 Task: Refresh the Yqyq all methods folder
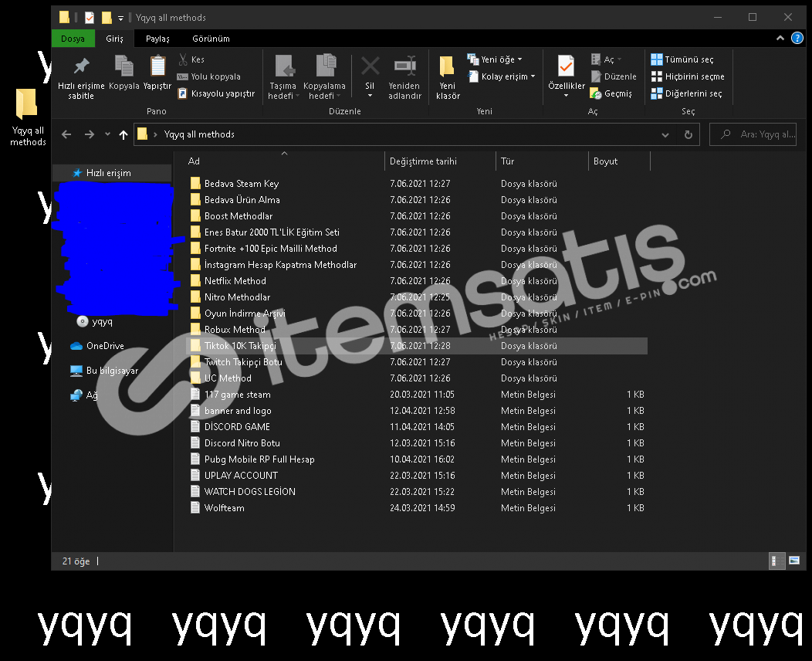[689, 134]
